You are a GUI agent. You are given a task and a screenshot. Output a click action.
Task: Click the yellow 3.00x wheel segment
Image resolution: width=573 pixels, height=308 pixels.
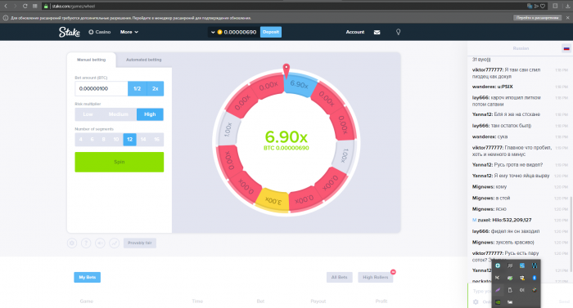pyautogui.click(x=273, y=200)
